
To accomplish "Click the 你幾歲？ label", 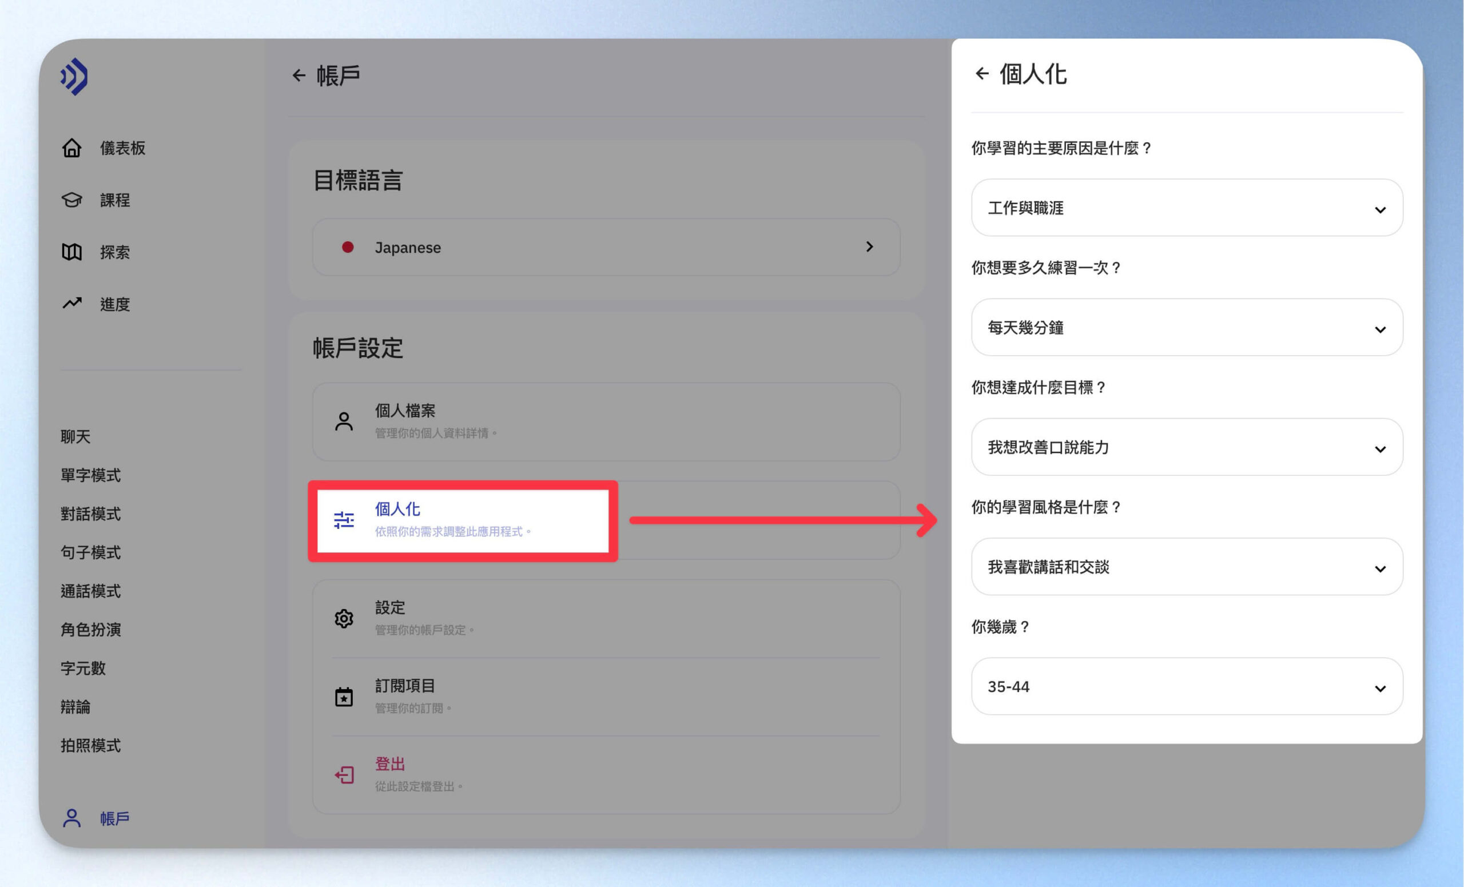I will (1001, 627).
